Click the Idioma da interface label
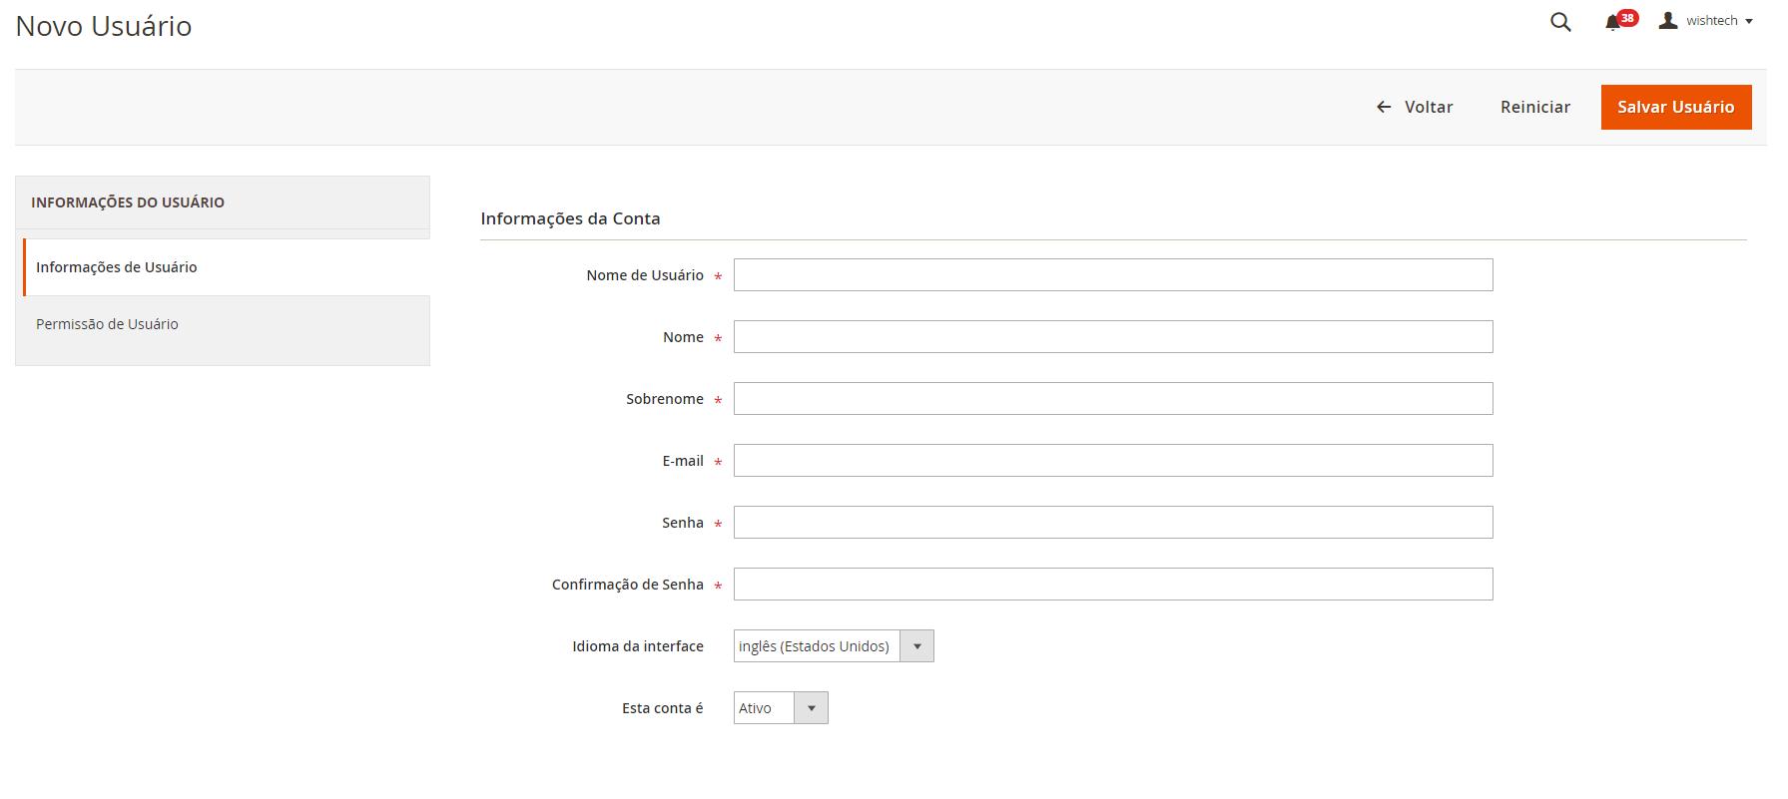Screen dimensions: 1788x799 click(638, 646)
